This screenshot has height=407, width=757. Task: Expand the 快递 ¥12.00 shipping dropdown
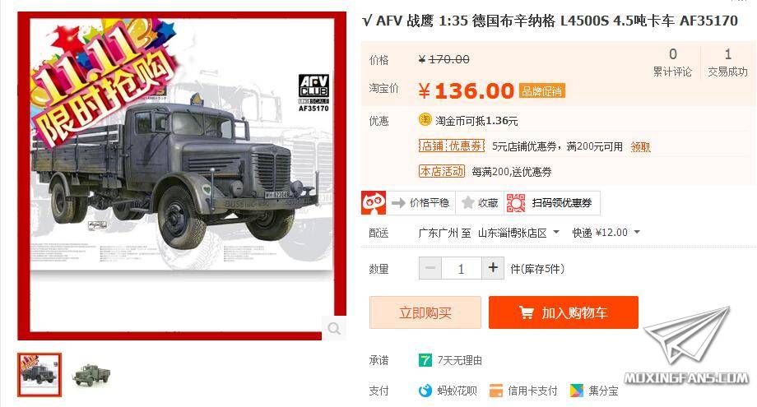[606, 233]
